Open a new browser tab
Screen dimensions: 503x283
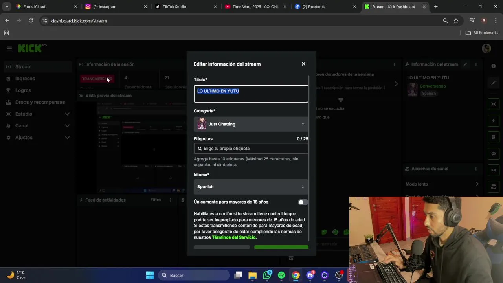click(436, 7)
